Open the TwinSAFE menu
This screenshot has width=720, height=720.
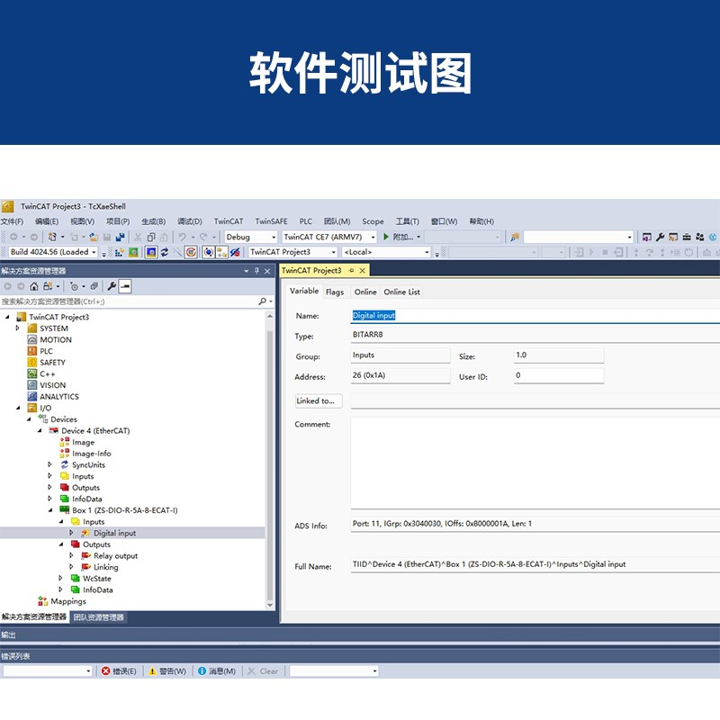(272, 221)
